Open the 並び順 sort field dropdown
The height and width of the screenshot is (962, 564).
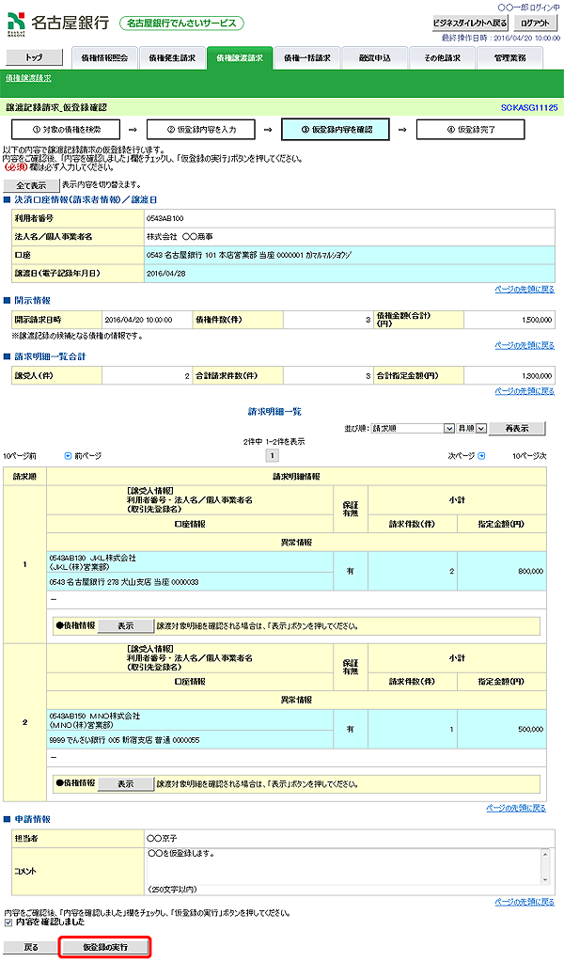[414, 428]
